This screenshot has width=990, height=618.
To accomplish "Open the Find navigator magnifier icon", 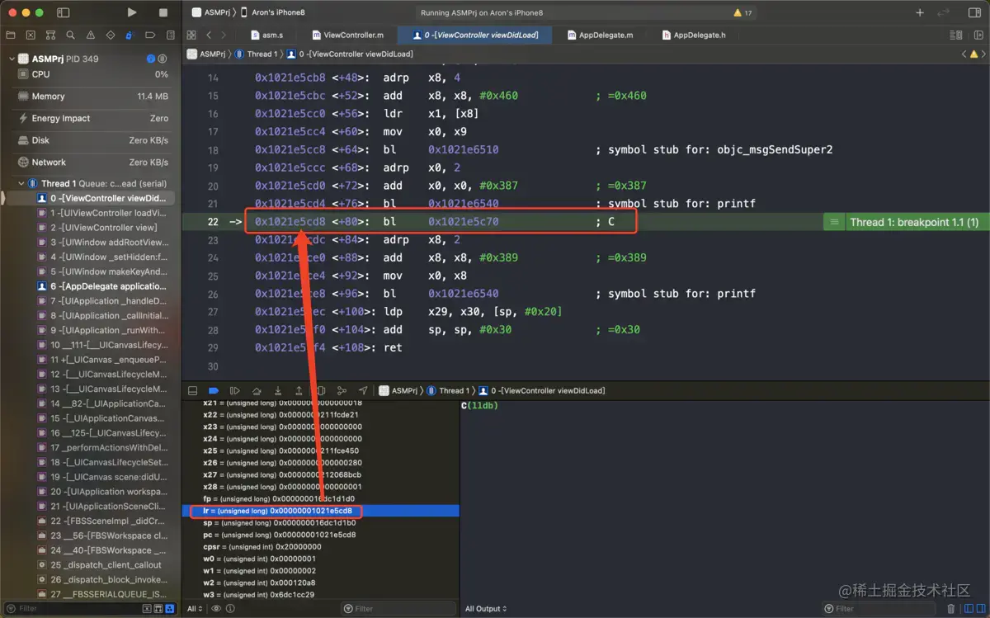I will 70,35.
